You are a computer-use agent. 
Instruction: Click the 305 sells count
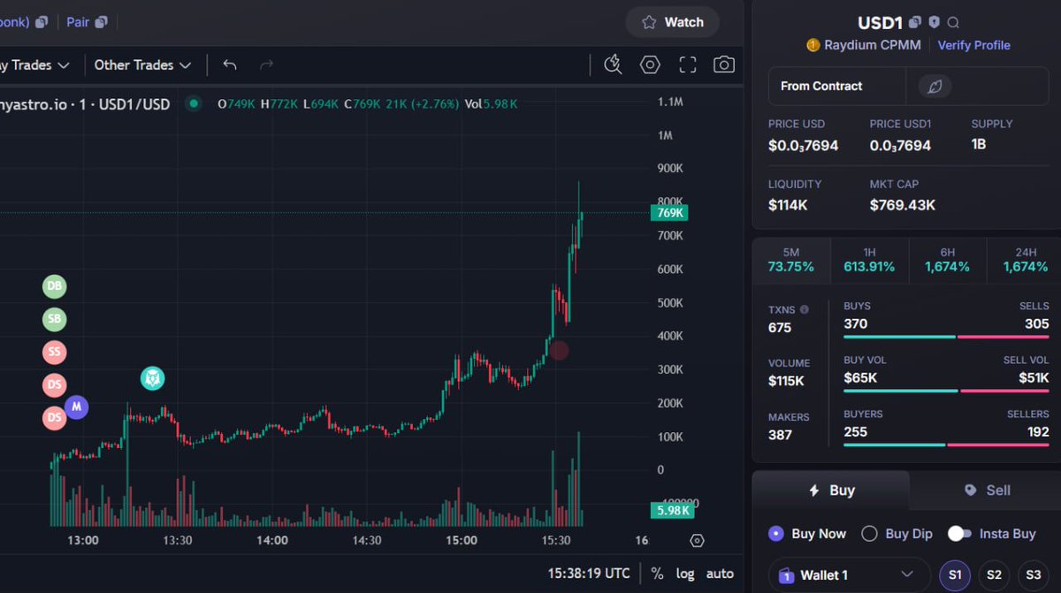click(x=1037, y=323)
